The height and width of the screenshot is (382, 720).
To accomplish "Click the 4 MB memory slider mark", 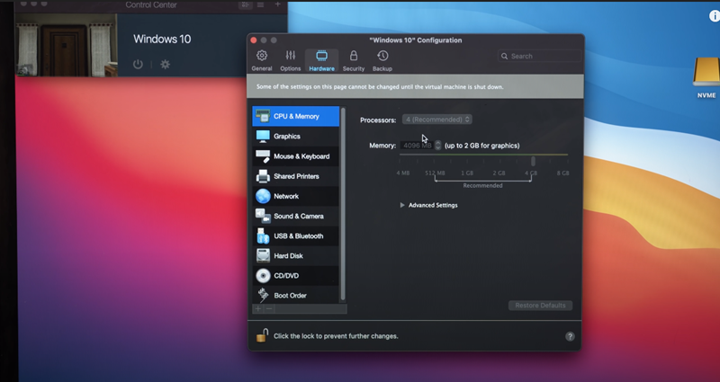I will click(x=402, y=173).
